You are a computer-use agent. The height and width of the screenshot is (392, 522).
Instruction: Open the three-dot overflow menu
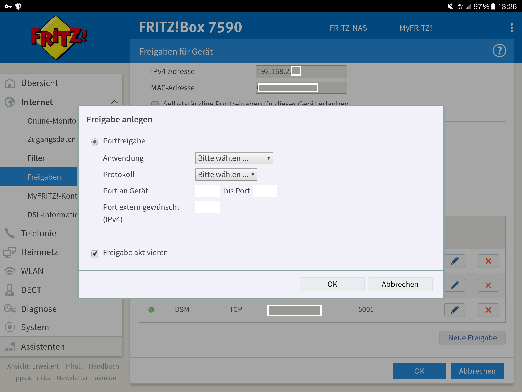[512, 28]
